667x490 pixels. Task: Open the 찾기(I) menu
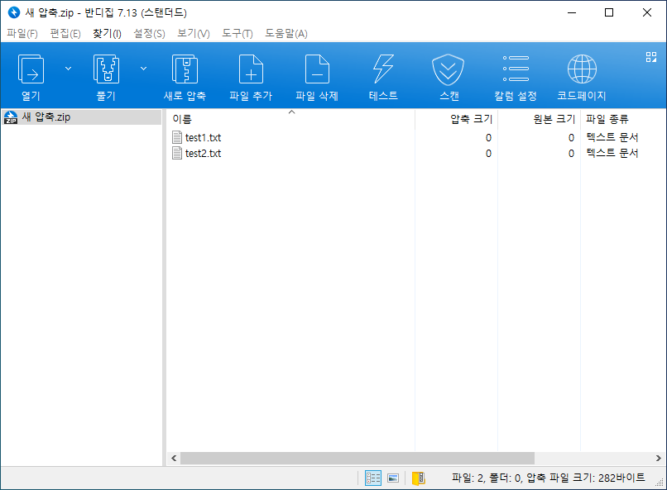point(108,33)
